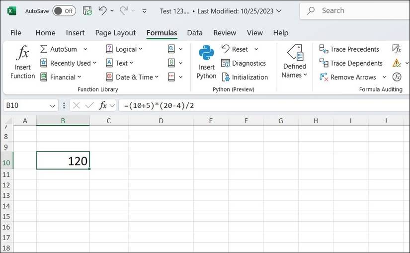Screen dimensions: 410x253
Task: Select row 12 header
Action: pos(6,185)
